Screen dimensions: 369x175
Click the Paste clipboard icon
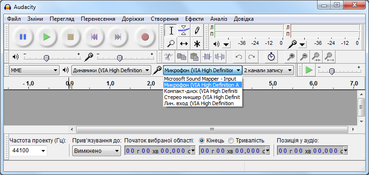click(194, 57)
